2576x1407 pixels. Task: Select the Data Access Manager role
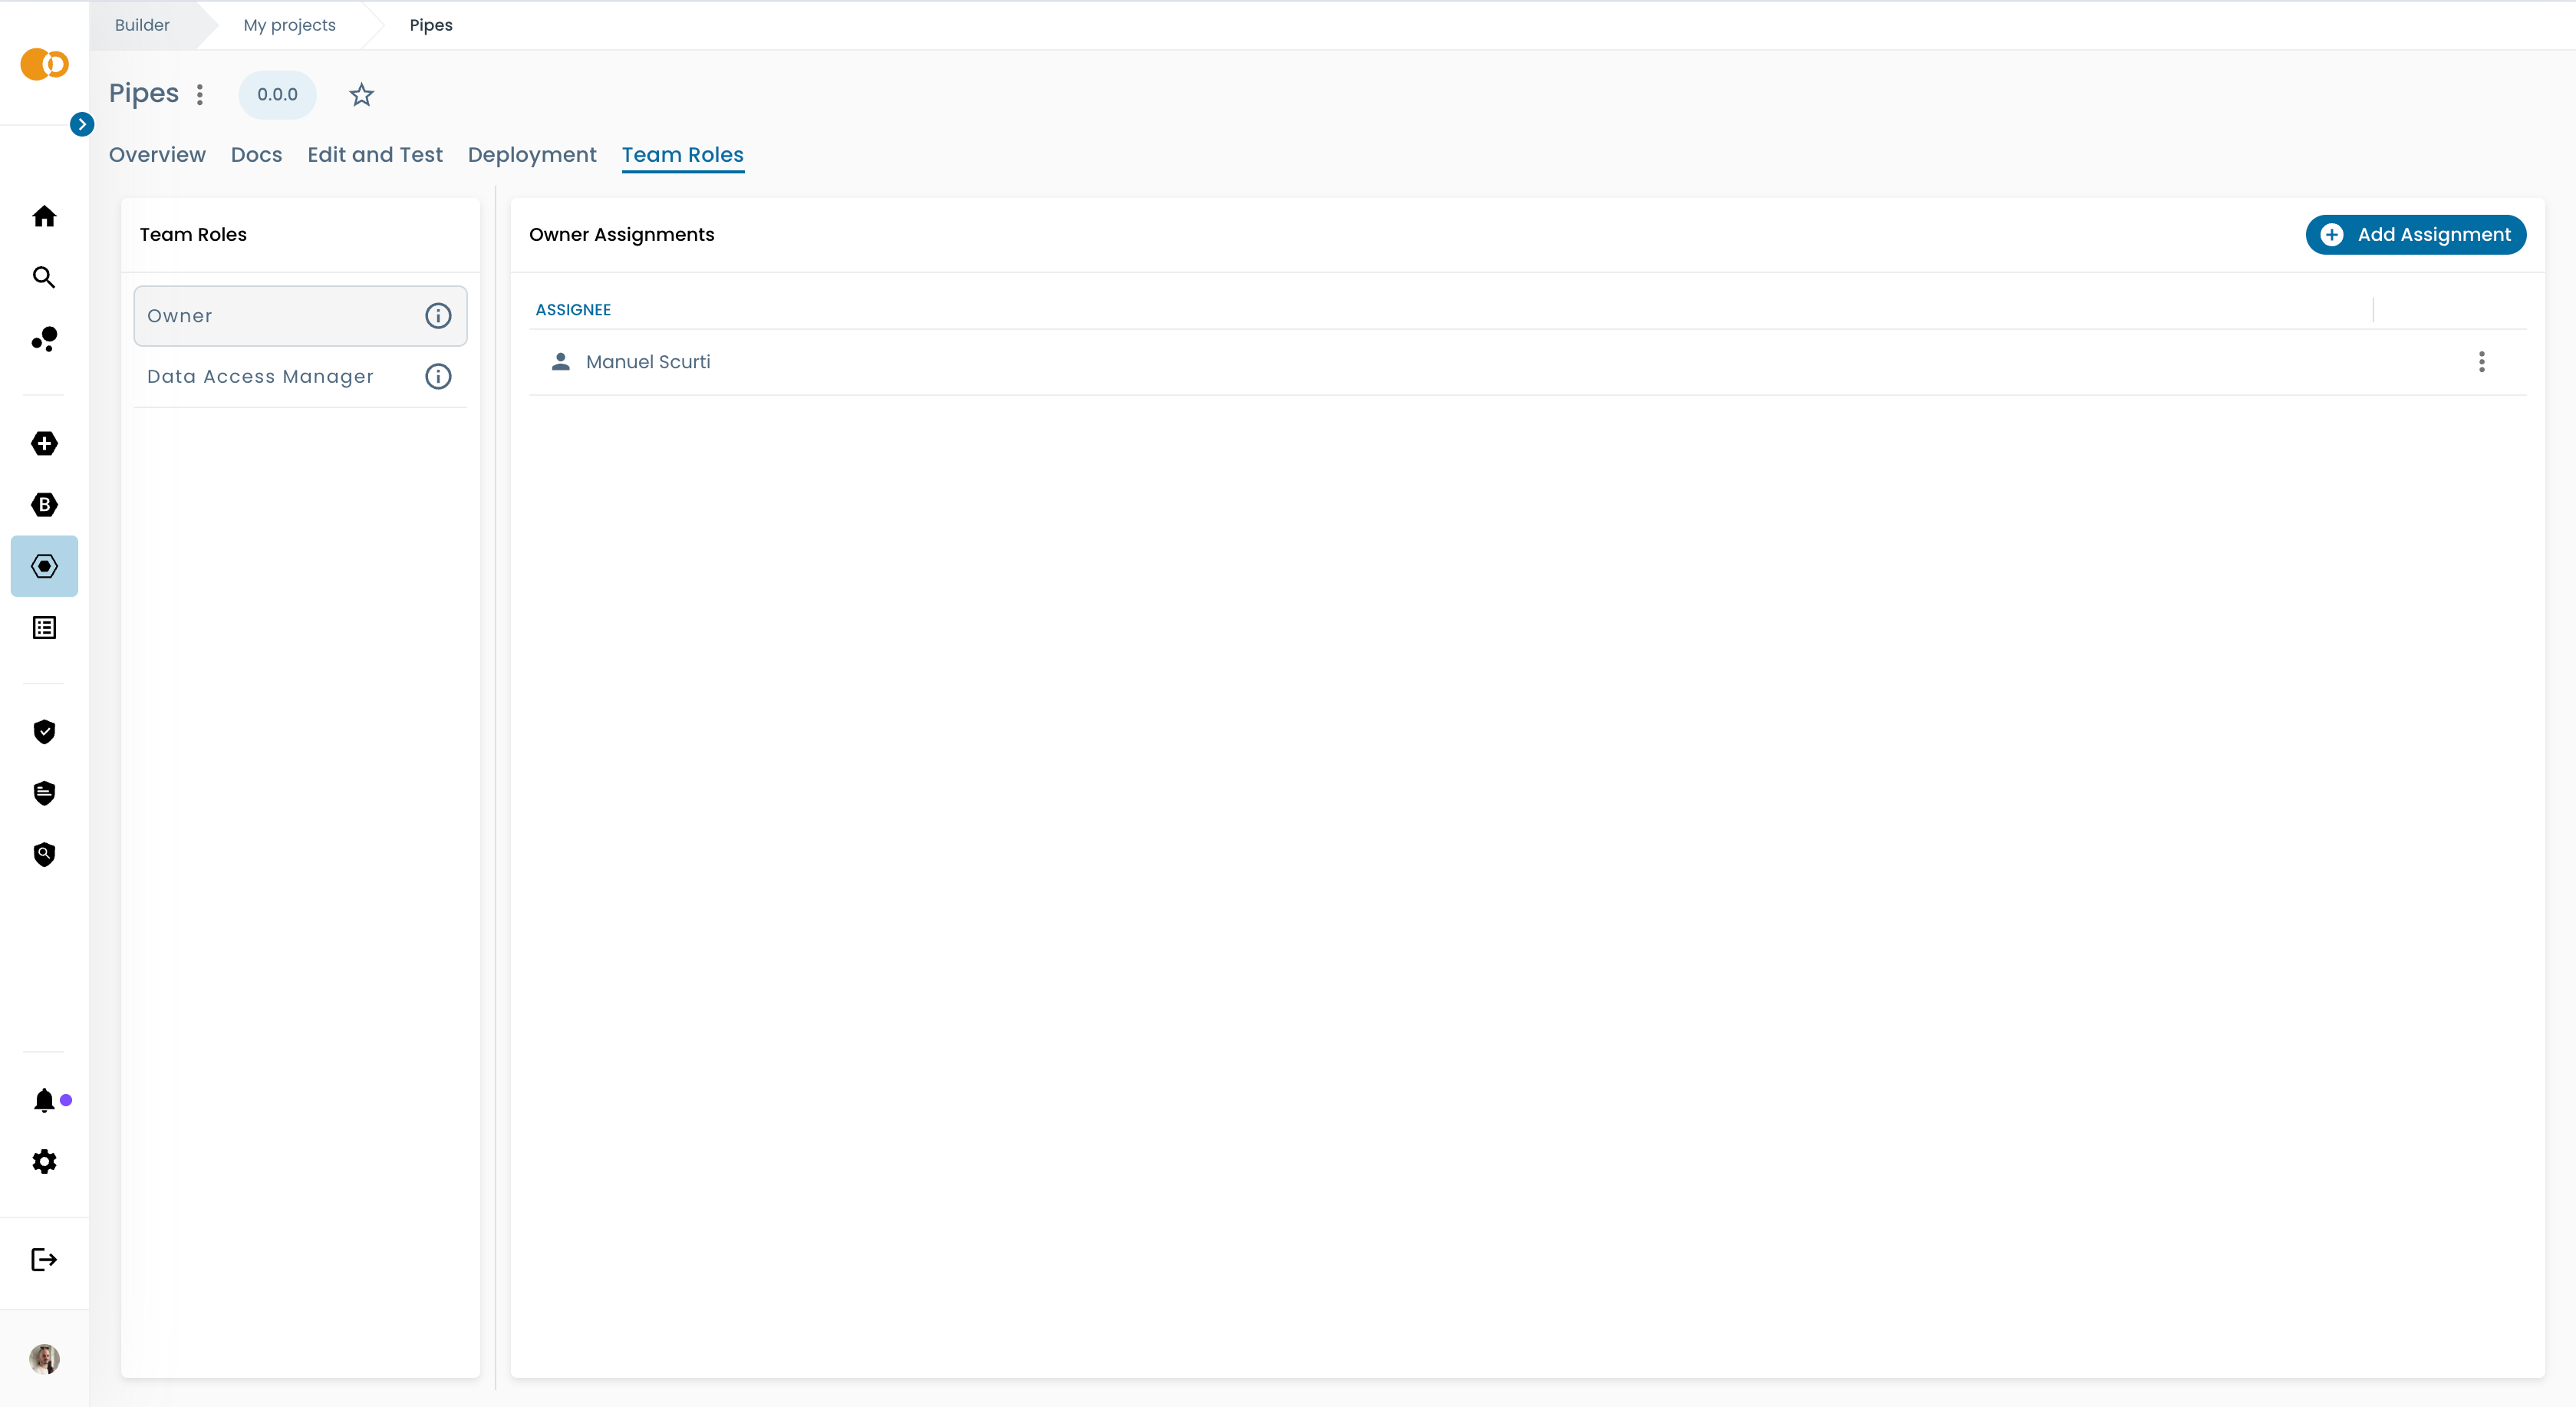click(260, 376)
